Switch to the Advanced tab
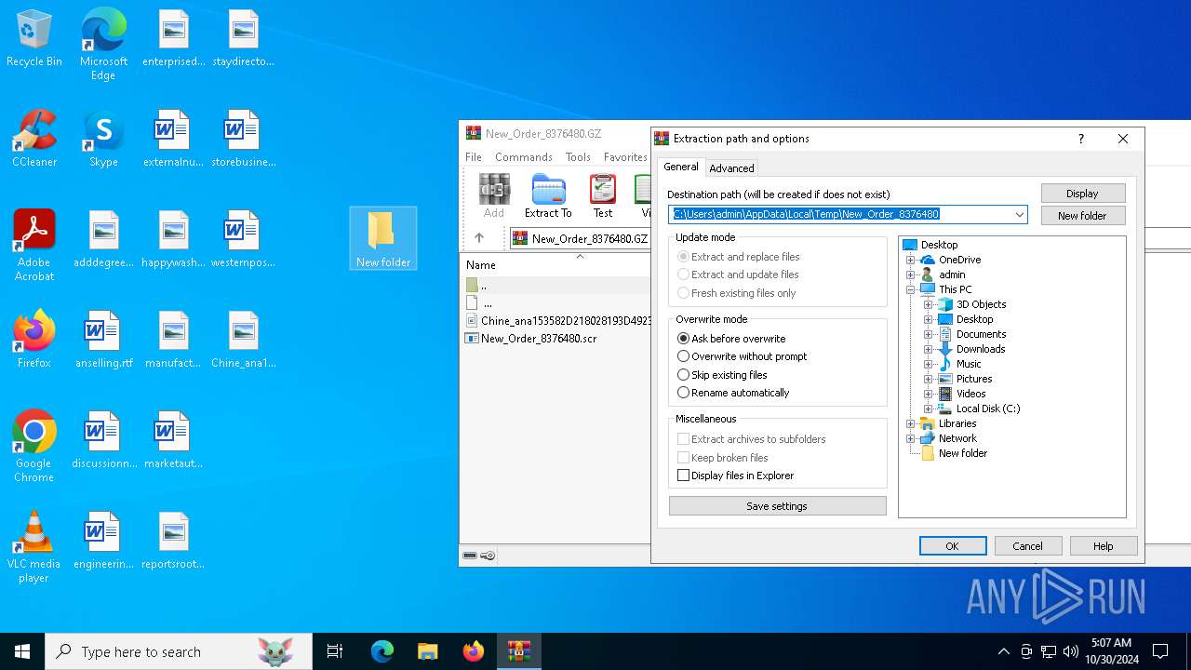 pos(731,168)
